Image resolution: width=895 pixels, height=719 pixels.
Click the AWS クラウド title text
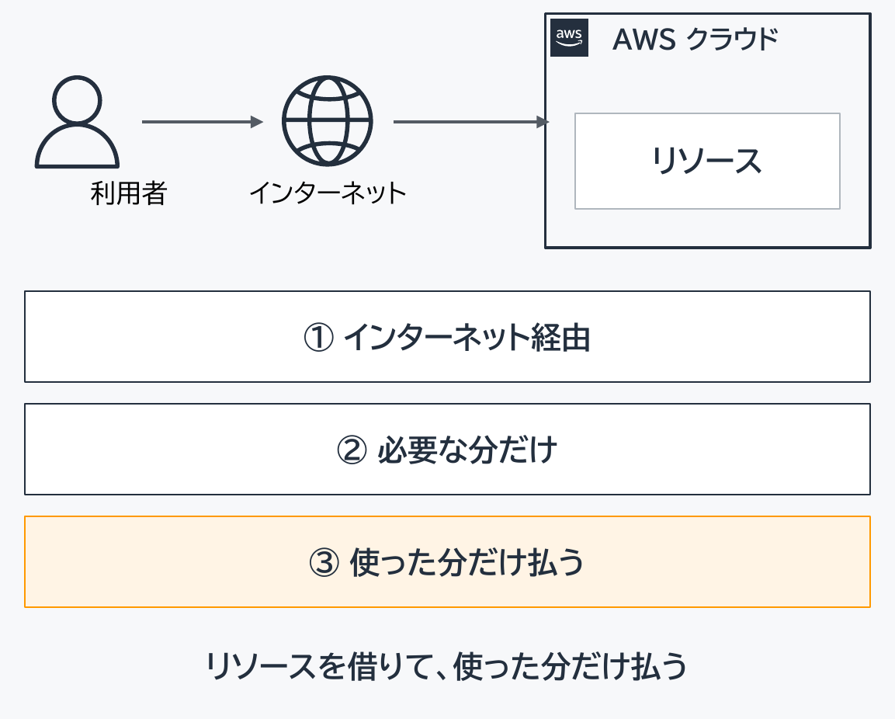click(696, 40)
